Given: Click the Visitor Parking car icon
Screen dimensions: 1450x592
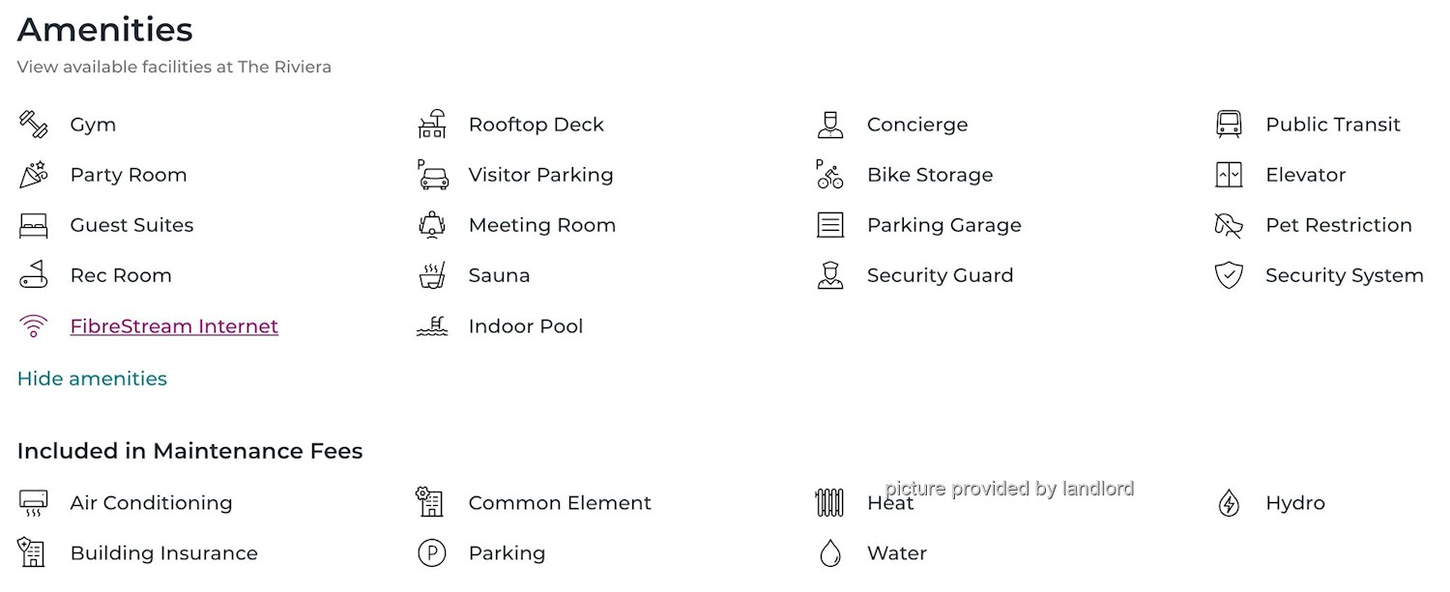Looking at the screenshot, I should coord(433,175).
